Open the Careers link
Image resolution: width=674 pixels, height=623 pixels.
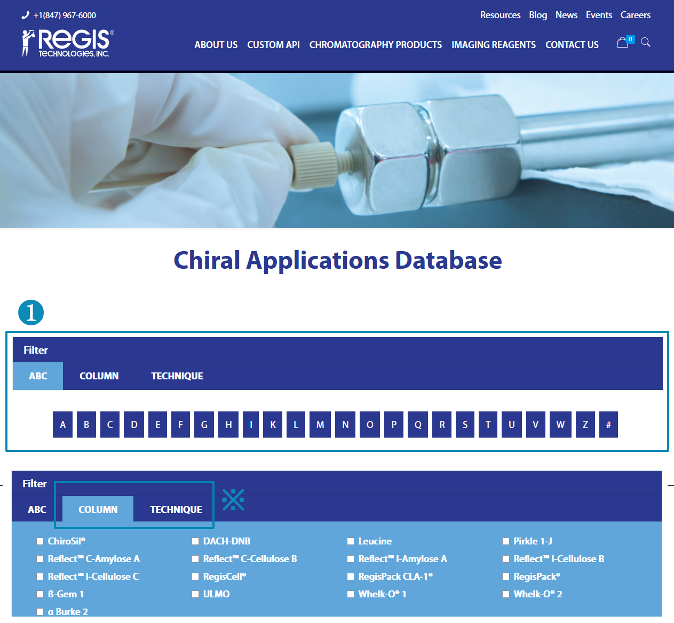(x=636, y=15)
